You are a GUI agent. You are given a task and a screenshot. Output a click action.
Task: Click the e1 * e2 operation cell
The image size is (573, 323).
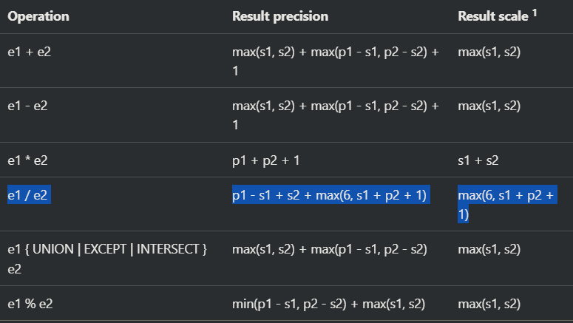click(x=27, y=160)
